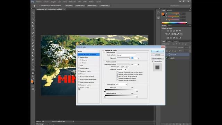Pick a color from the spectrum ramp
222x125 pixels.
click(174, 23)
